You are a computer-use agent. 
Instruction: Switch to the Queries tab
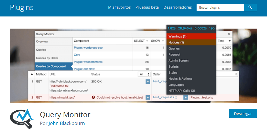[54, 50]
